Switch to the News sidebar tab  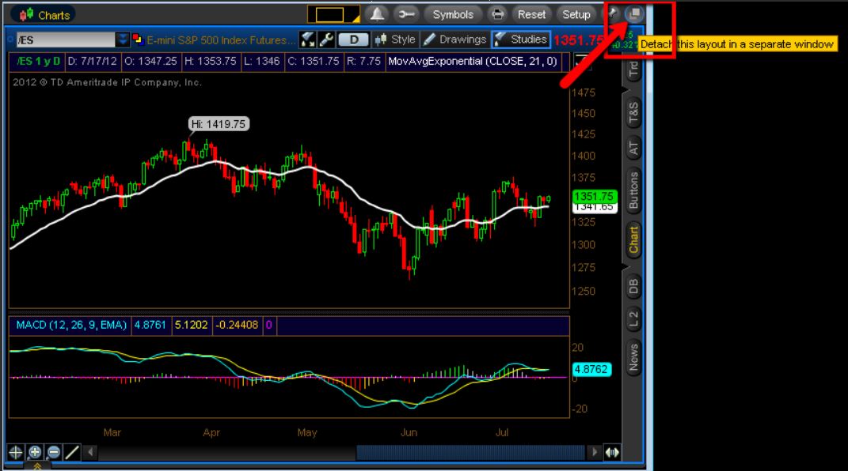pyautogui.click(x=633, y=357)
